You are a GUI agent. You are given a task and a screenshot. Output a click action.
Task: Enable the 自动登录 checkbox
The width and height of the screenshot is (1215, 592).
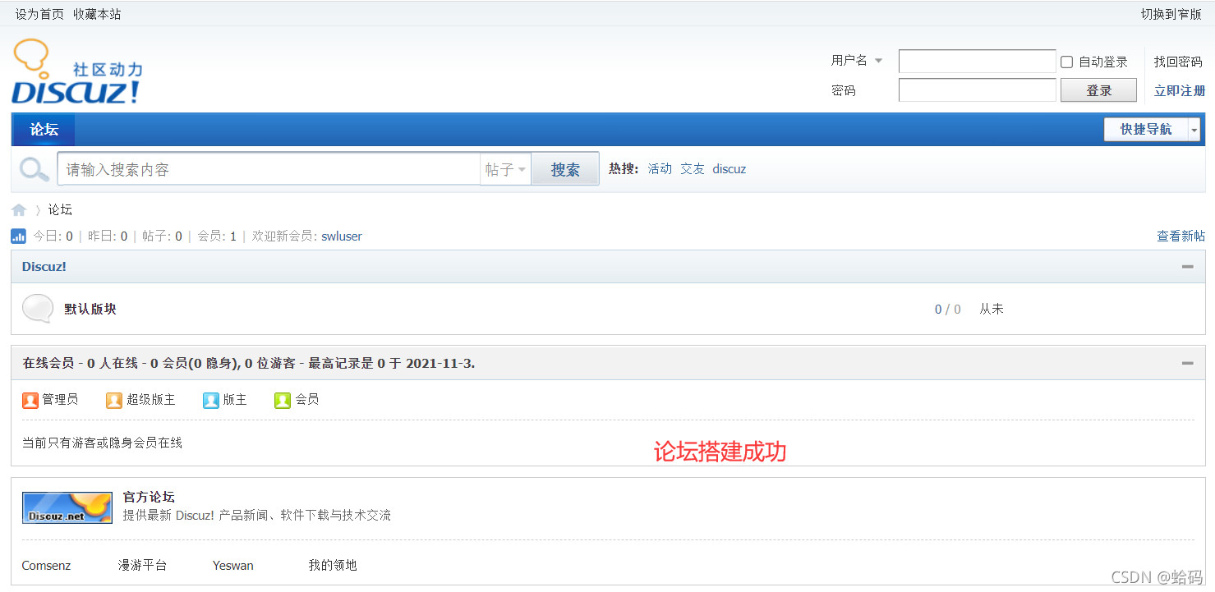(x=1067, y=62)
